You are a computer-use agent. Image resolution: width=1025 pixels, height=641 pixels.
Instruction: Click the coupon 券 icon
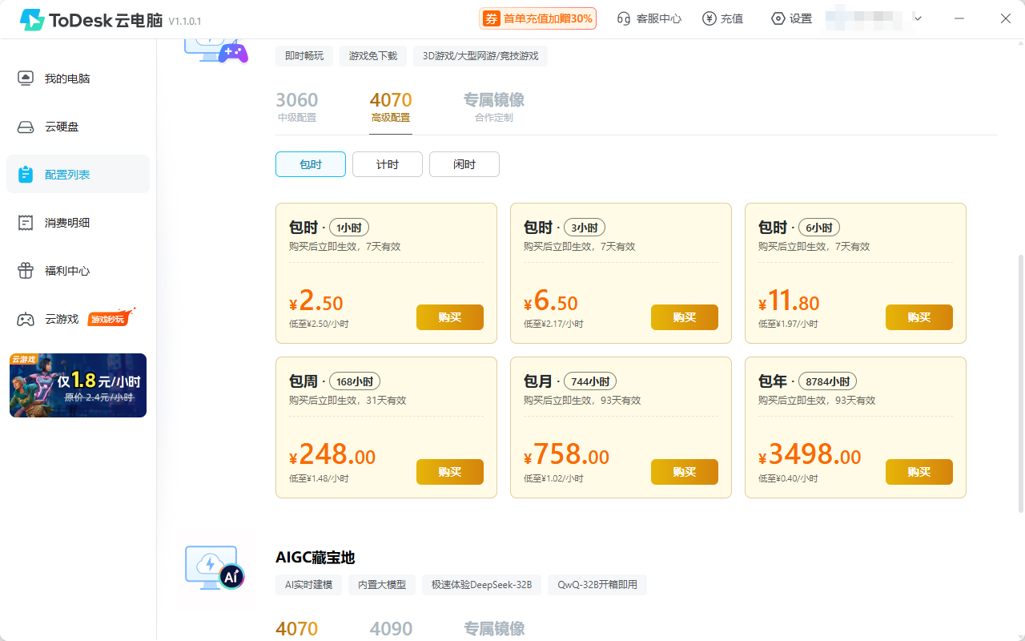pos(492,18)
